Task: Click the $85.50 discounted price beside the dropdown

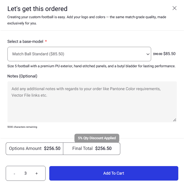Action: tap(170, 54)
